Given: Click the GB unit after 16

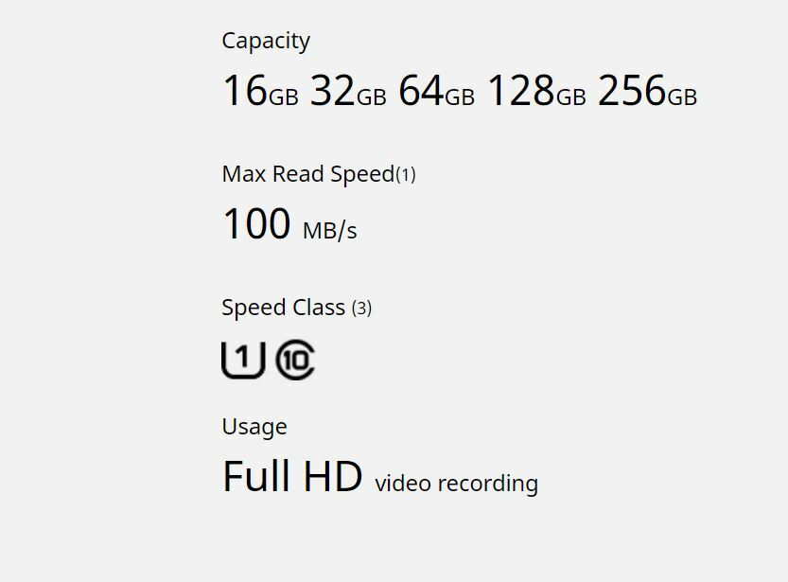Looking at the screenshot, I should point(284,97).
